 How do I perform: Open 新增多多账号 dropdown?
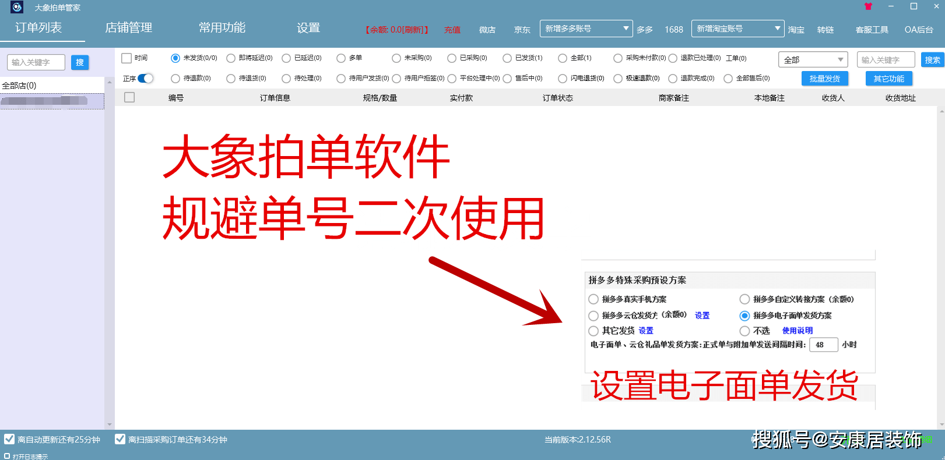click(586, 29)
